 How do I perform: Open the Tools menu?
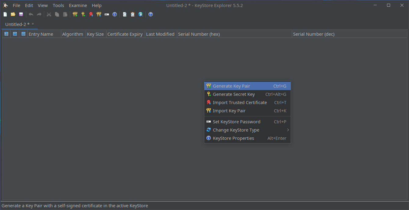(x=58, y=5)
